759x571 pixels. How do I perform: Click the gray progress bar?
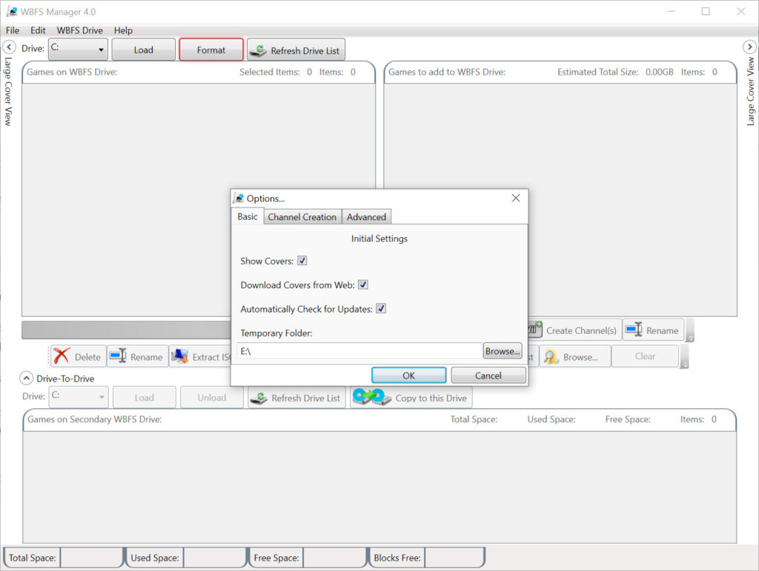[126, 330]
